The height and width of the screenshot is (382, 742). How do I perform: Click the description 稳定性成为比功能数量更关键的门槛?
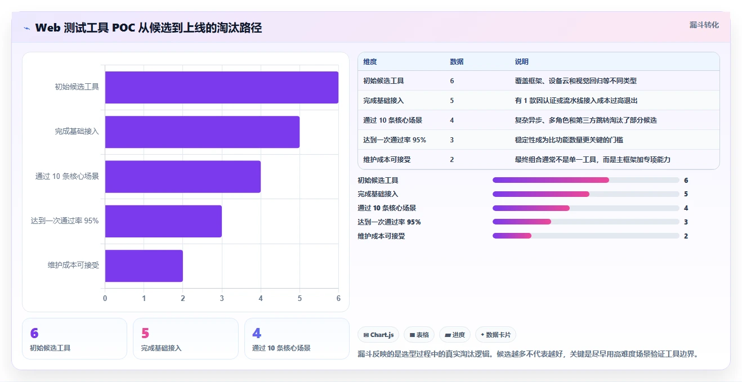pos(569,140)
